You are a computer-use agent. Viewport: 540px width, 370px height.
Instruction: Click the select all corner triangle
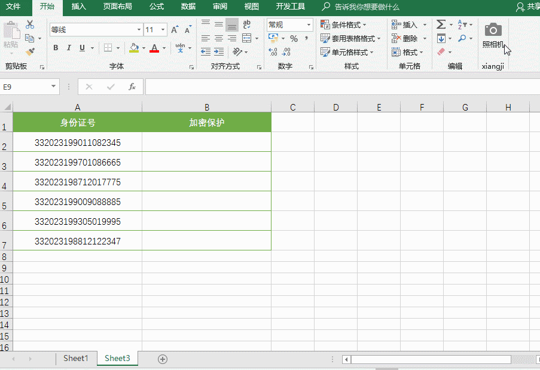coord(7,107)
